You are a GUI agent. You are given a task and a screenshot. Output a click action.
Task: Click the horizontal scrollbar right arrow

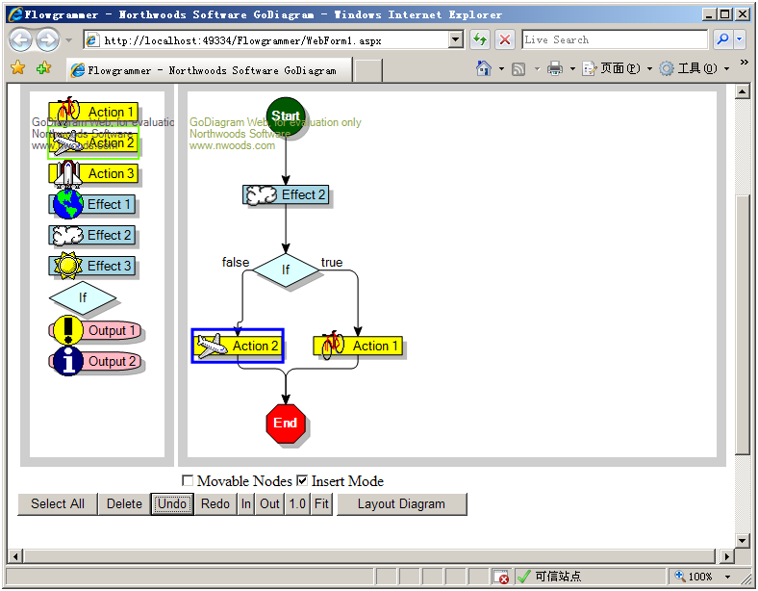tap(726, 556)
